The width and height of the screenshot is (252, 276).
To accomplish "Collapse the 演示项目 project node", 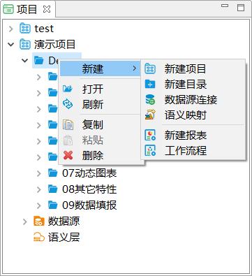I will click(x=10, y=44).
